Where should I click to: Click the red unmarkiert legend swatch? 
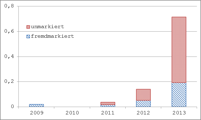pos(28,27)
